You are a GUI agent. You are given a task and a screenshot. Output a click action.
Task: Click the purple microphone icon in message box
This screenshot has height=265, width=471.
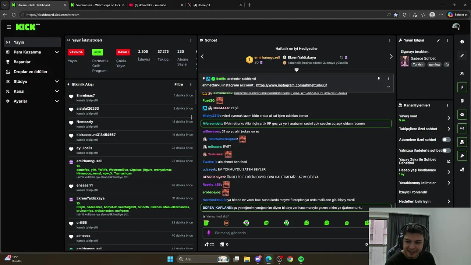(209, 233)
